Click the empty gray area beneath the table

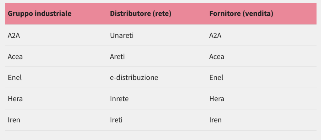coord(160,135)
